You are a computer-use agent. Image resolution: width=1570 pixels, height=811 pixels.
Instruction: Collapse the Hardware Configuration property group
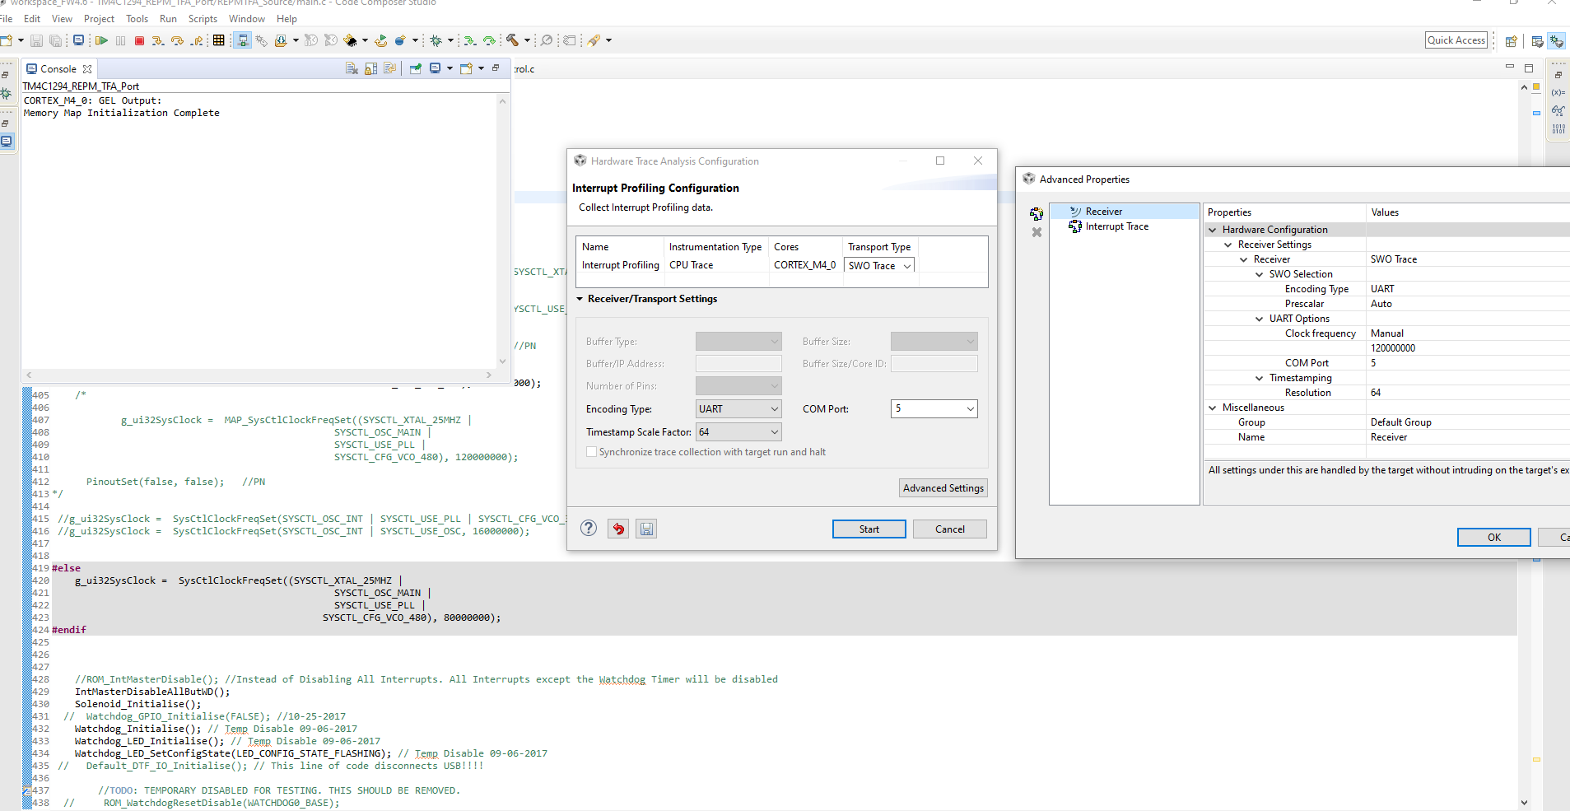tap(1213, 230)
